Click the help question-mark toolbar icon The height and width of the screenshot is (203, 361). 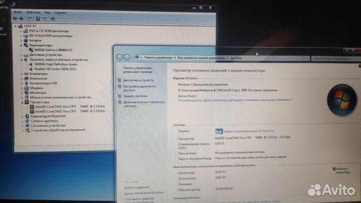point(38,19)
